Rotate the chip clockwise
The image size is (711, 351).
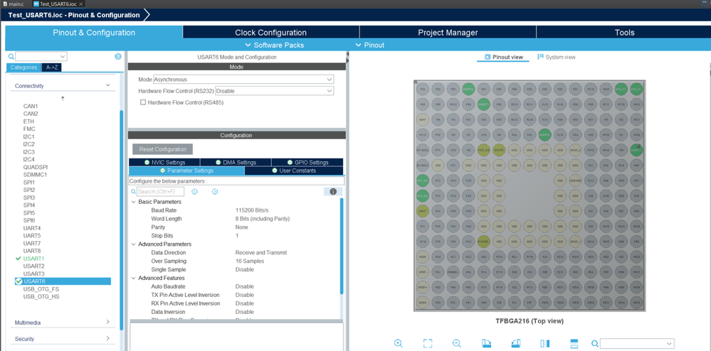[x=486, y=343]
